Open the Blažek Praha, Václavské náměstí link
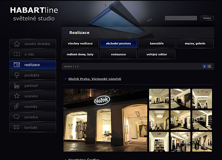This screenshot has height=160, width=222. tap(95, 79)
